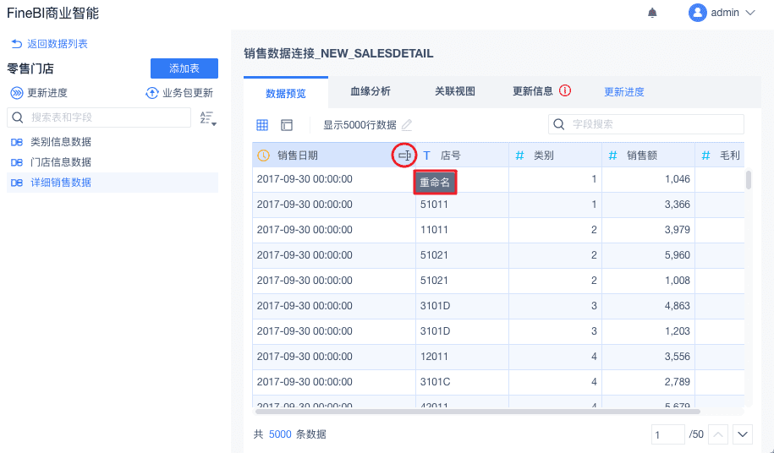The width and height of the screenshot is (774, 453).
Task: Switch to the 关联视图 tab
Action: point(455,91)
